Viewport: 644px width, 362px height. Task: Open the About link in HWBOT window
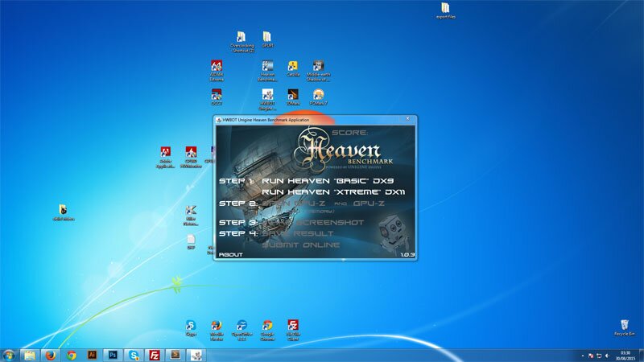tap(230, 254)
